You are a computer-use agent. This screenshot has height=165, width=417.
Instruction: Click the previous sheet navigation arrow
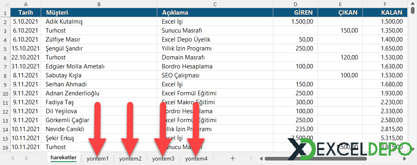[x=13, y=158]
